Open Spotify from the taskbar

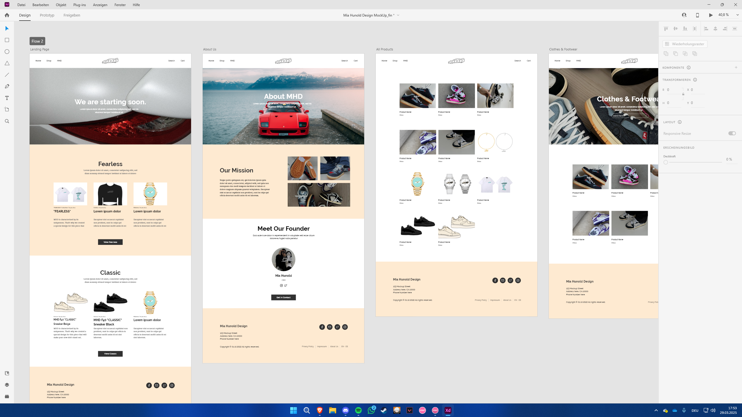pyautogui.click(x=358, y=410)
